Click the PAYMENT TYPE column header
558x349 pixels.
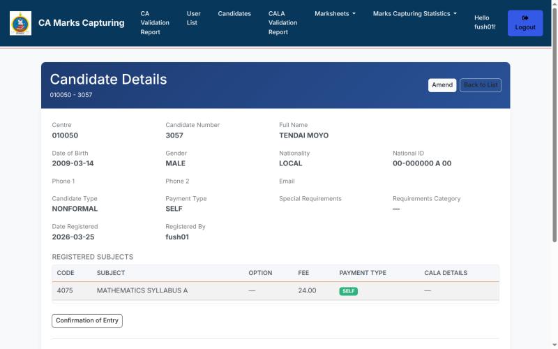tap(363, 273)
